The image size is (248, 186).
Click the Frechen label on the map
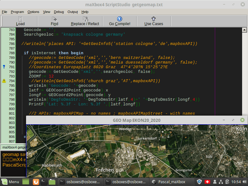[x=105, y=170]
